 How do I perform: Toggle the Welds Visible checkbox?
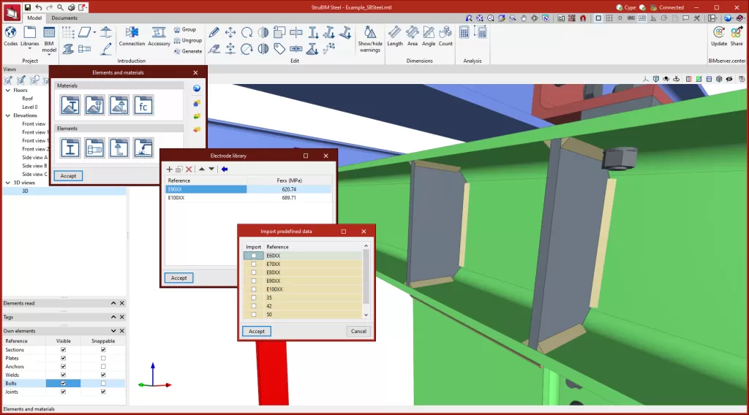pyautogui.click(x=63, y=375)
